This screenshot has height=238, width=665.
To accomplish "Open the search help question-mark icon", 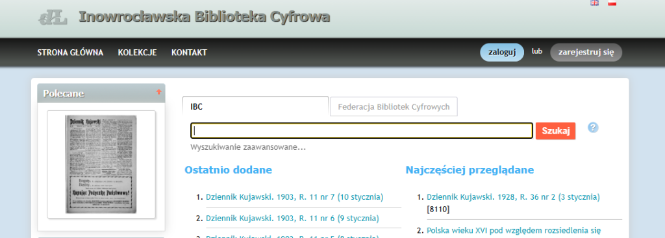I will [593, 128].
